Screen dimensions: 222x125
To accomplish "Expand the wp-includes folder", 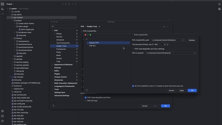I will click(10, 77).
